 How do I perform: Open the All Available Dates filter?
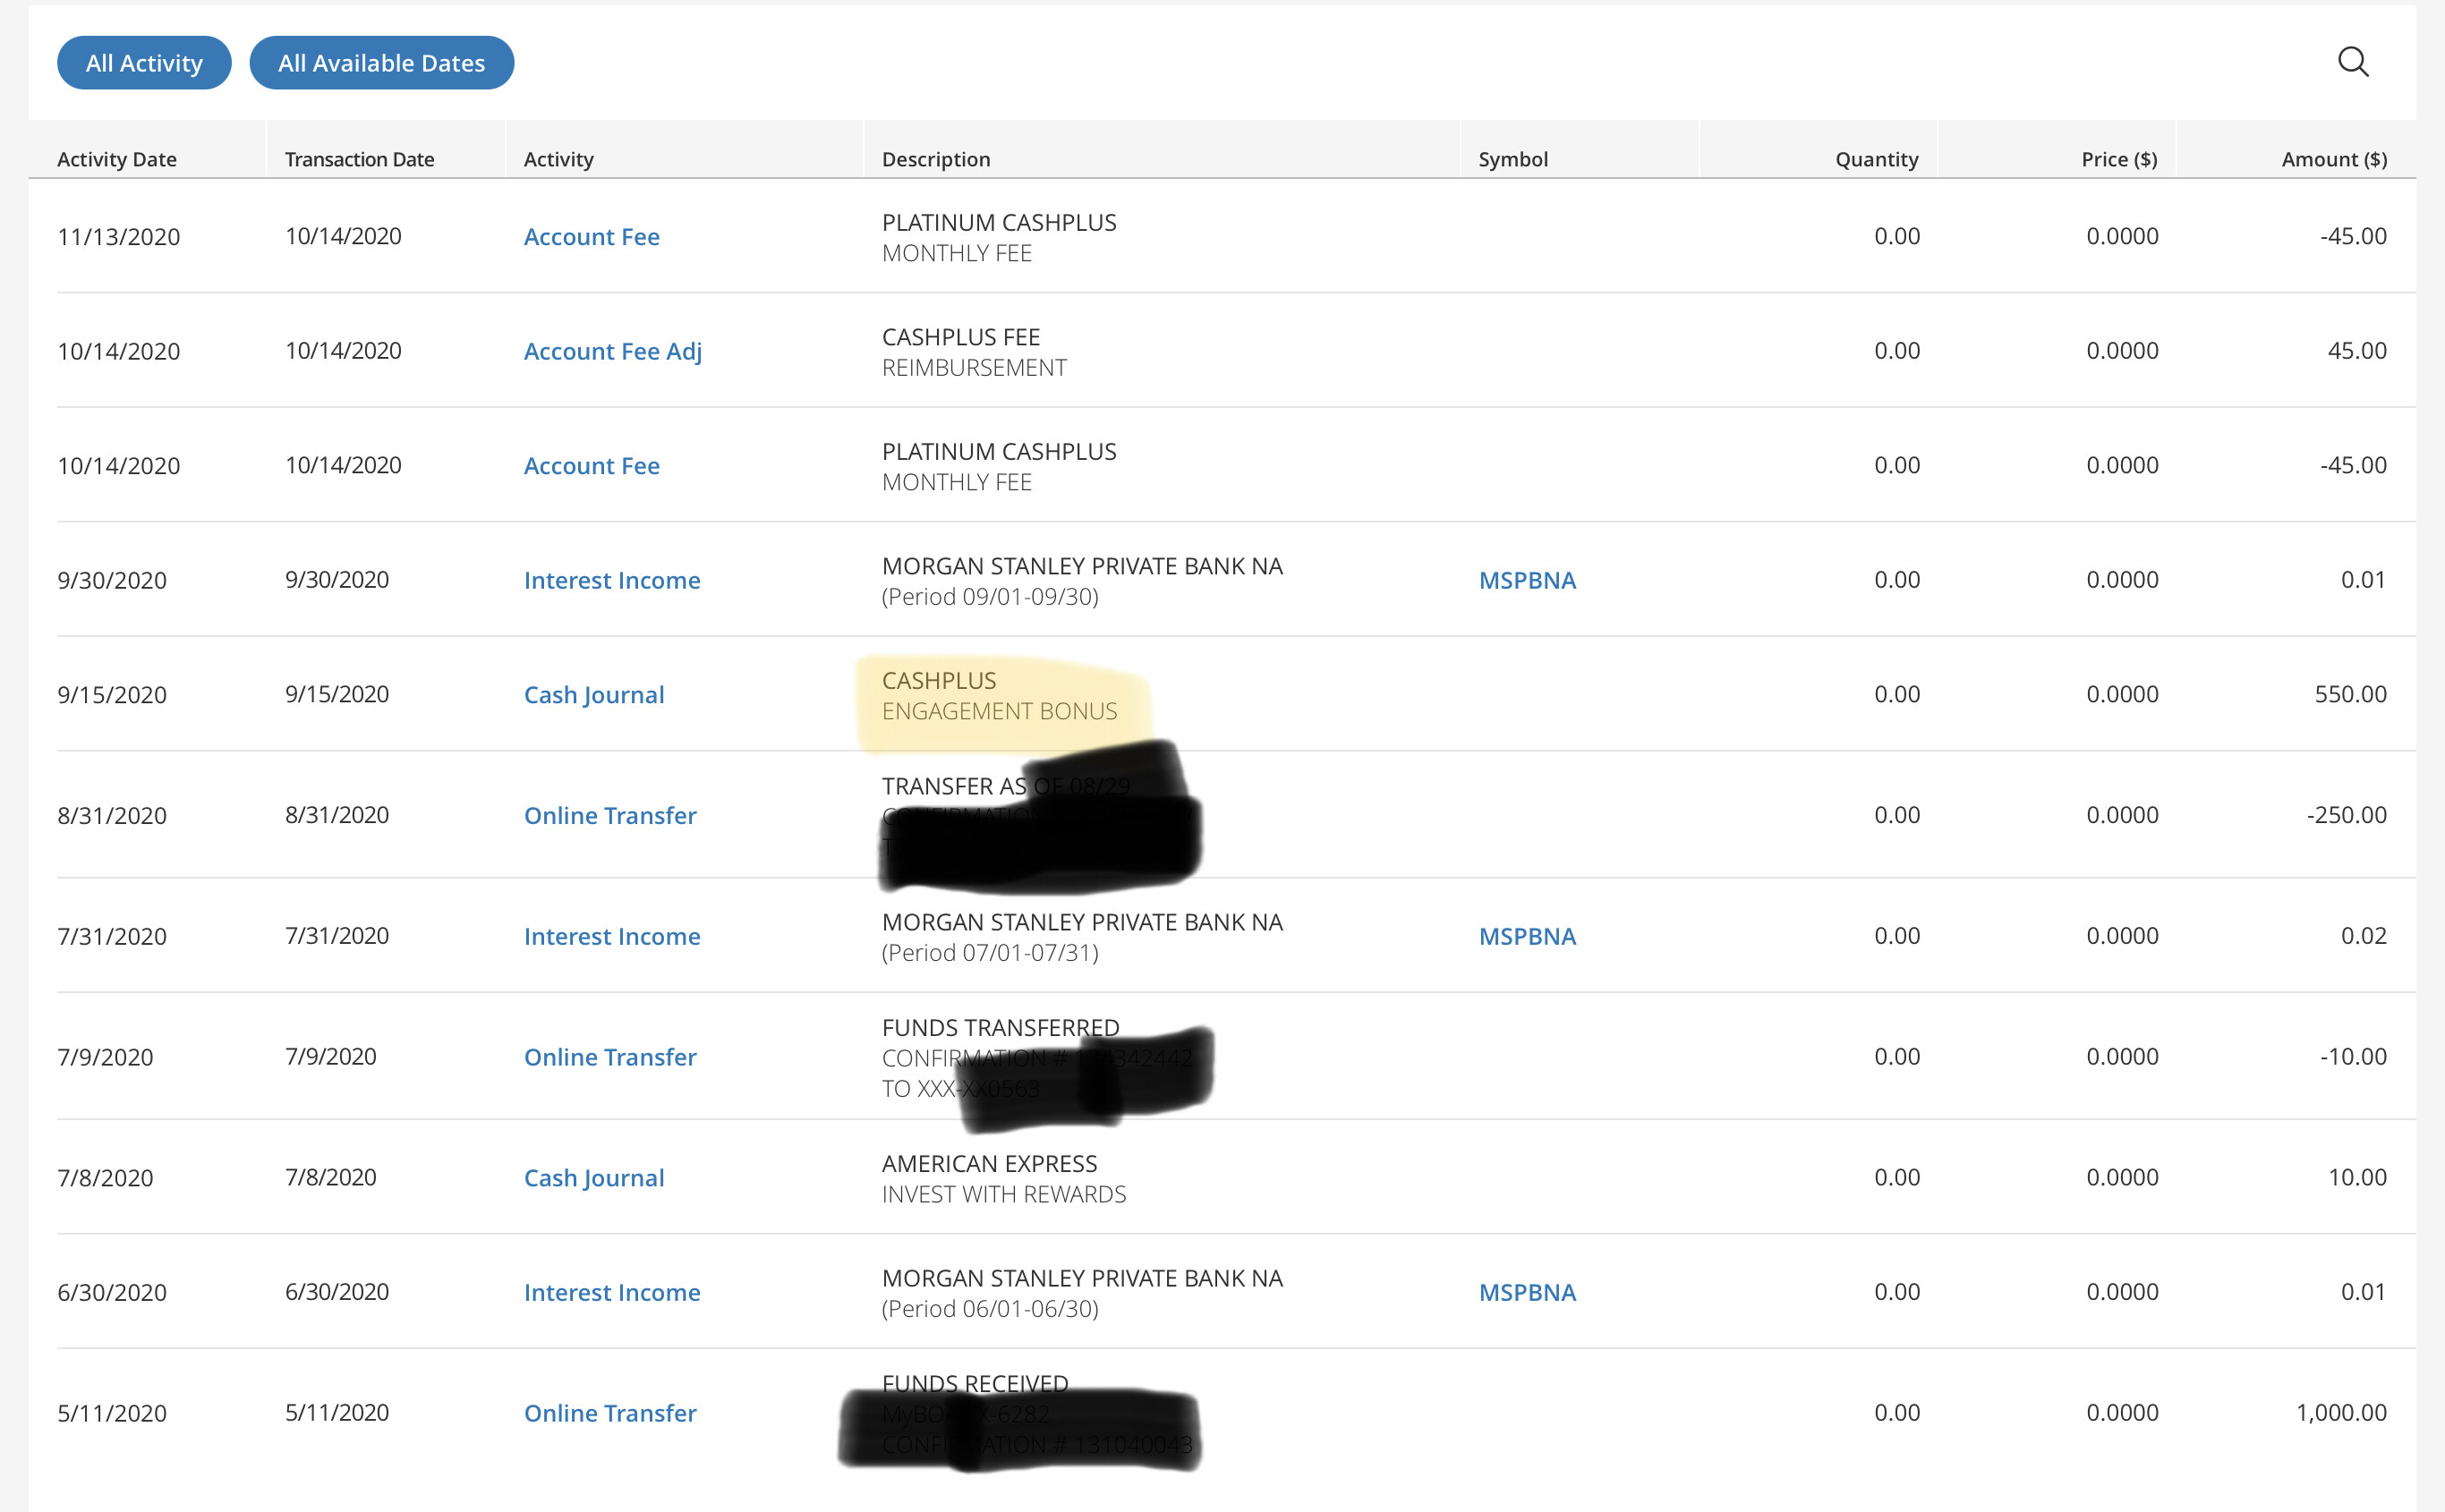[x=381, y=63]
